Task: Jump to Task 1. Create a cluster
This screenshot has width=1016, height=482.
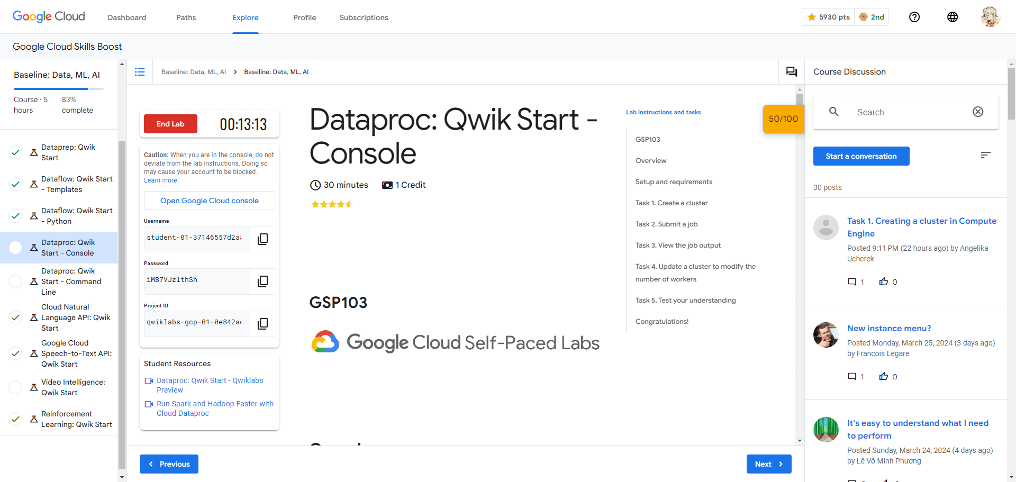Action: pos(672,203)
